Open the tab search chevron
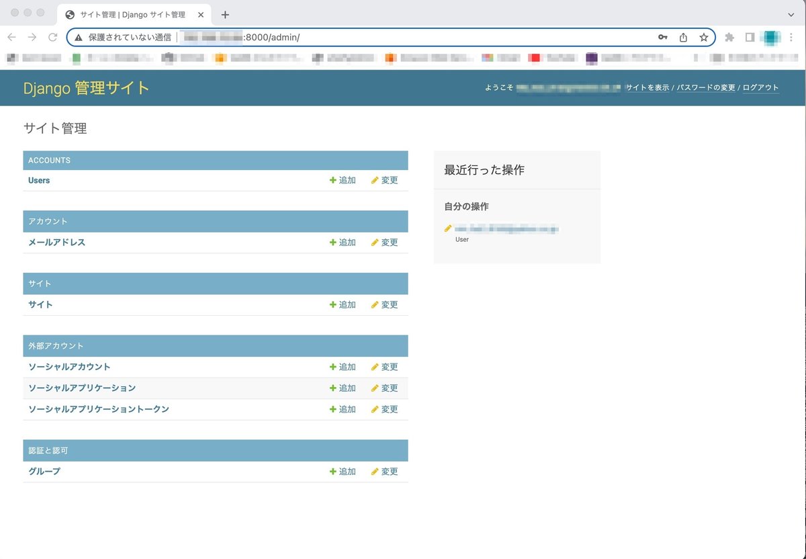The height and width of the screenshot is (559, 806). click(x=791, y=14)
